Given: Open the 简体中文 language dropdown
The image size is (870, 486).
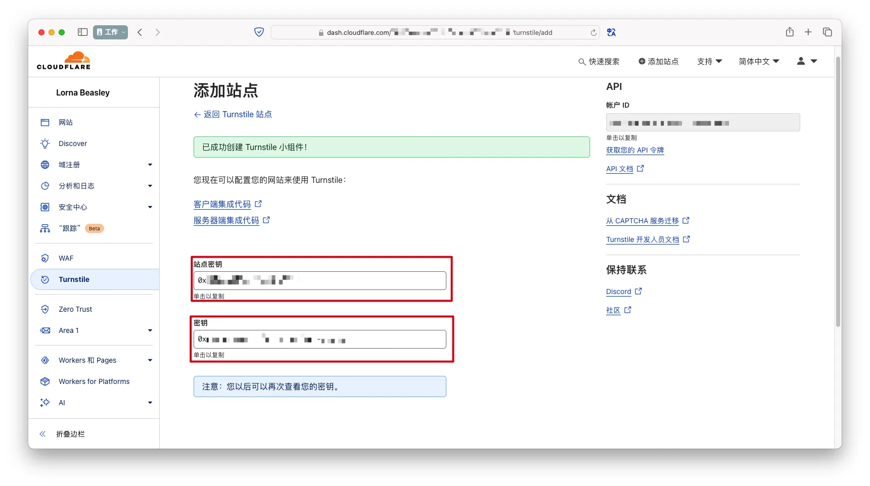Looking at the screenshot, I should coord(759,61).
